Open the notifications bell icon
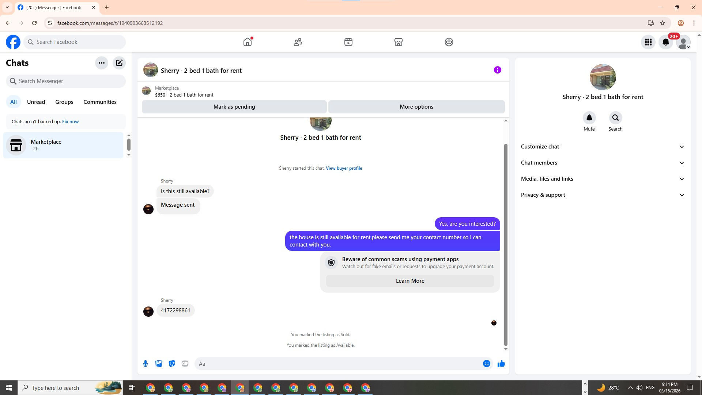The height and width of the screenshot is (395, 702). (x=666, y=42)
